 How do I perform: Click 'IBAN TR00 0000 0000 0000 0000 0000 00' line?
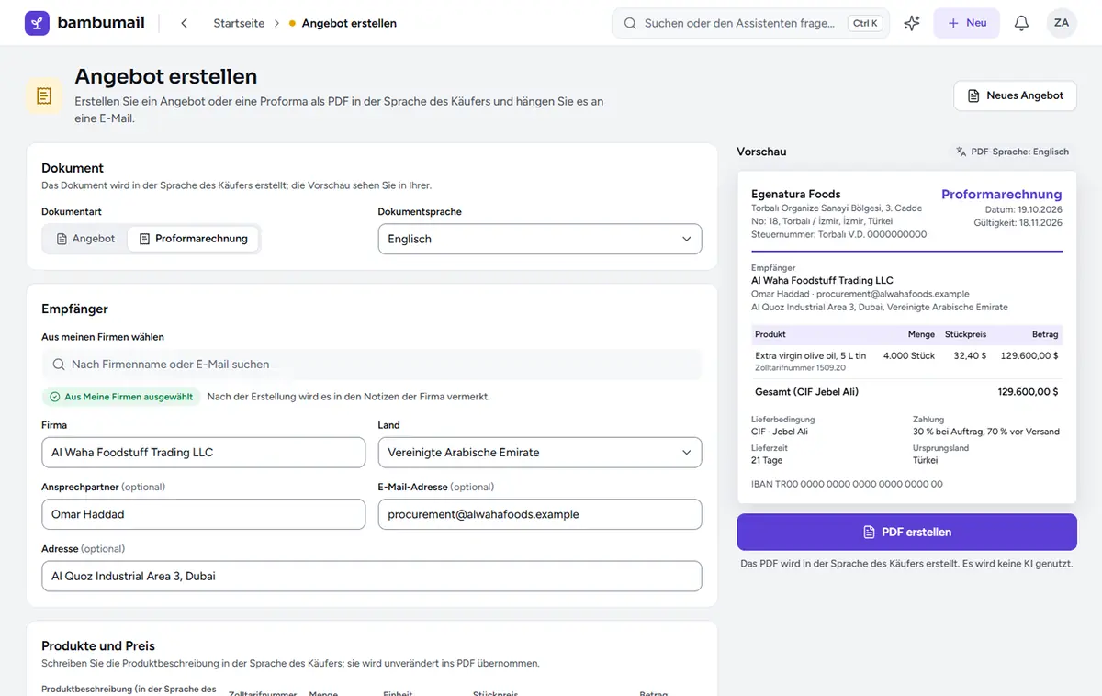[x=847, y=484]
